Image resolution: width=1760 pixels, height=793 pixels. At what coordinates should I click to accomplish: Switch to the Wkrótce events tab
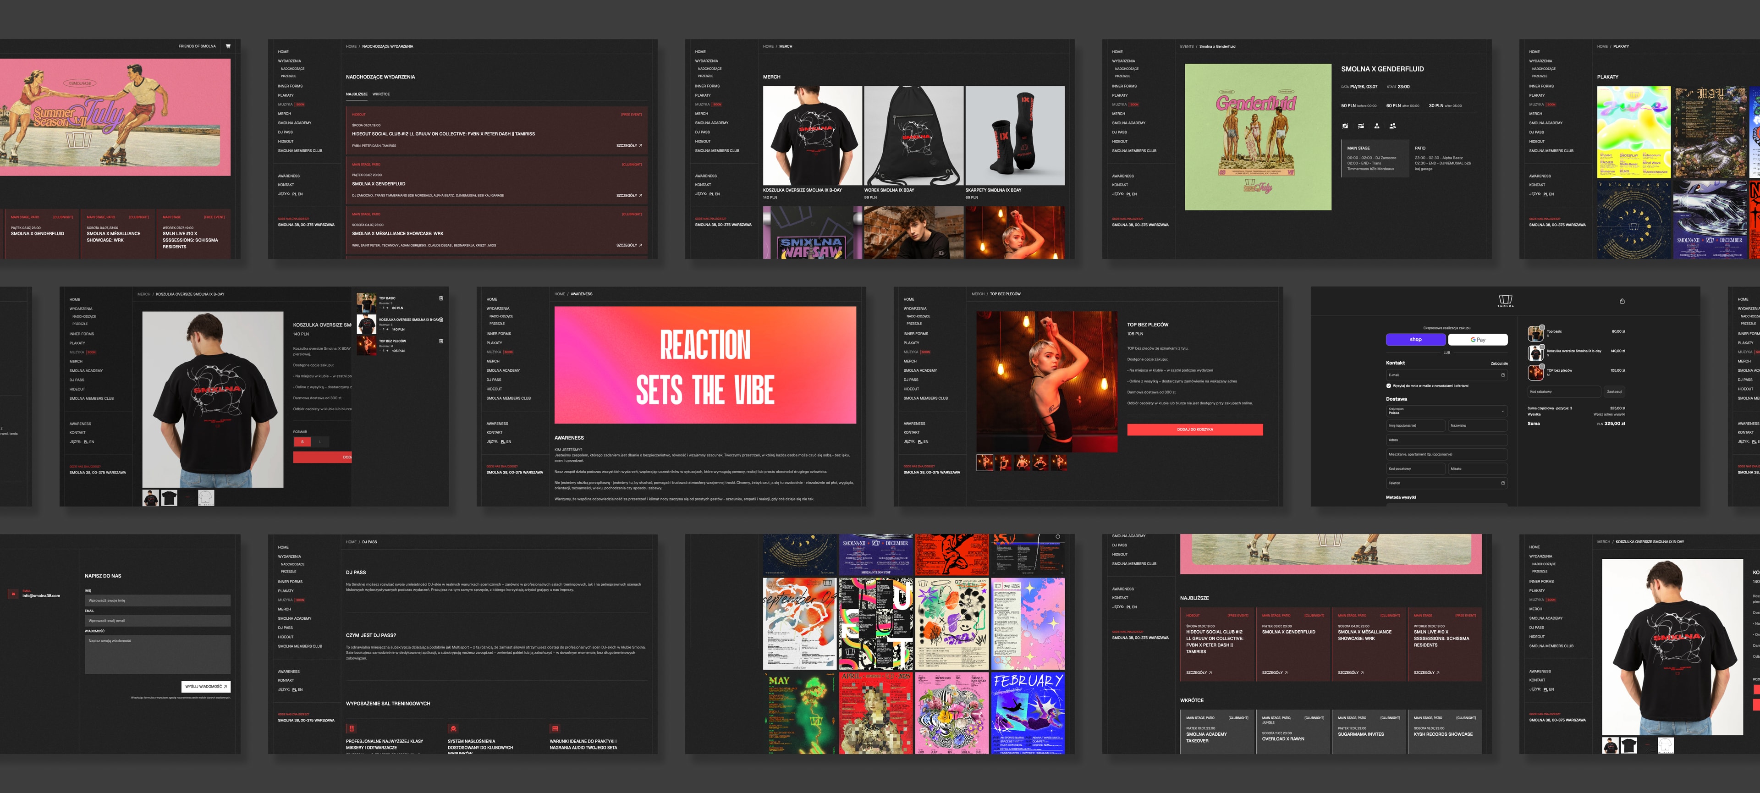tap(381, 94)
